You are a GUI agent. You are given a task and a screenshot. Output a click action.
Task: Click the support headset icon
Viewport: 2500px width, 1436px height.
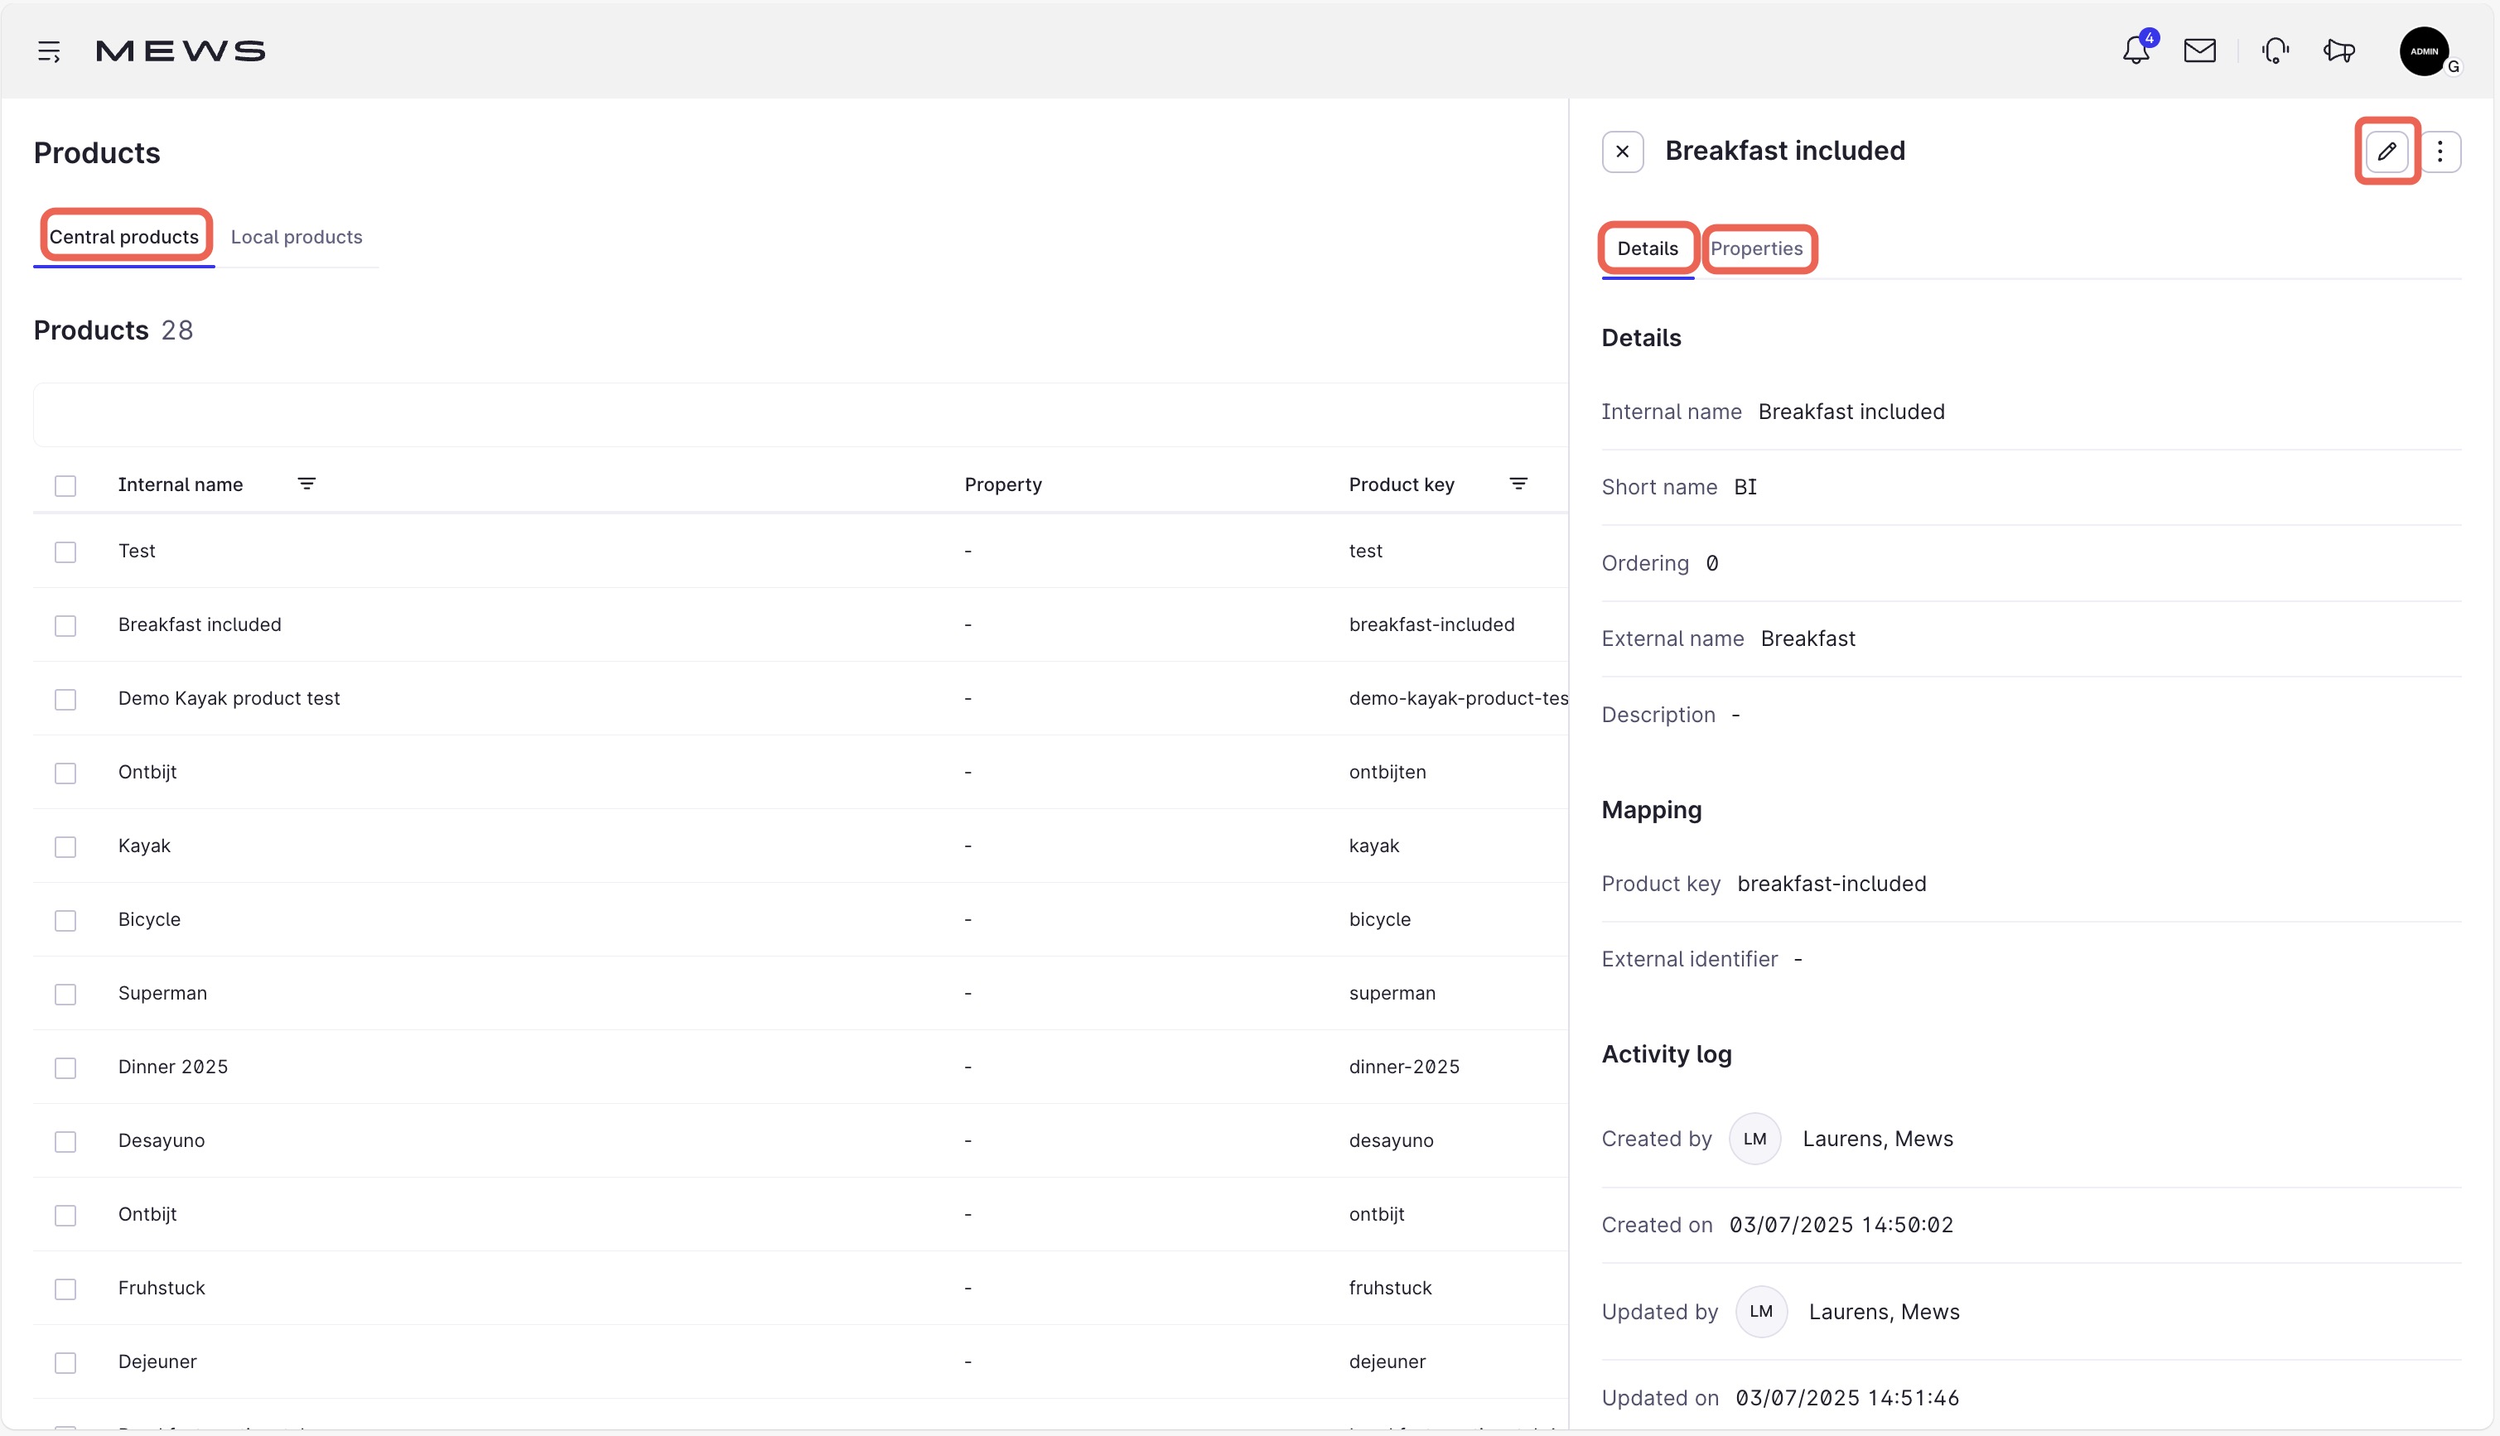pyautogui.click(x=2276, y=51)
